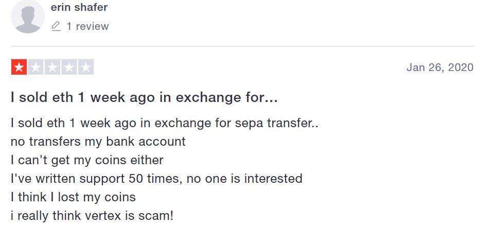Click the fifth grey rating star

coord(86,67)
